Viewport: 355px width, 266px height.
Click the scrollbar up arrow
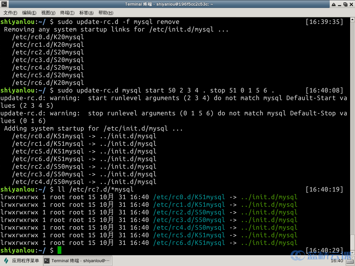pyautogui.click(x=353, y=20)
